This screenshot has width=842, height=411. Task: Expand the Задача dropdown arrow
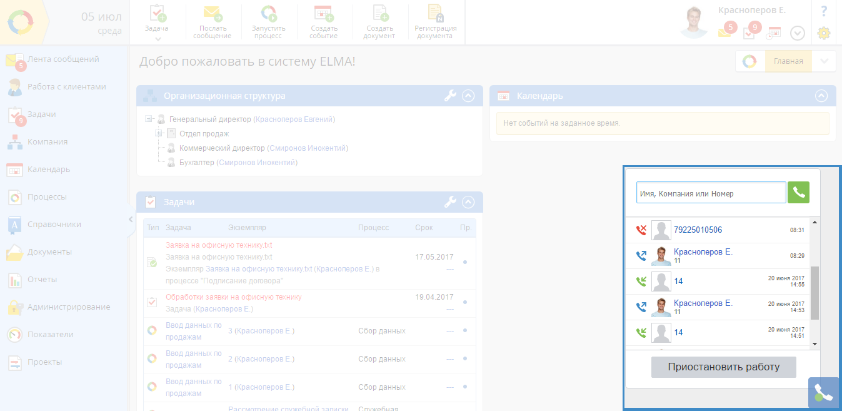[158, 39]
